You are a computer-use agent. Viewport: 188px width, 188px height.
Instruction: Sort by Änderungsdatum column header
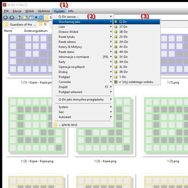point(37,31)
